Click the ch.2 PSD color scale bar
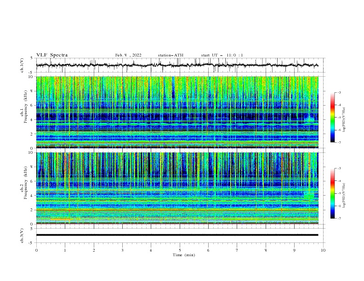Screen dimensions: 364x281 (333, 193)
